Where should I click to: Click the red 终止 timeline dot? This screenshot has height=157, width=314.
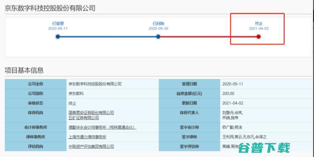[x=258, y=36]
